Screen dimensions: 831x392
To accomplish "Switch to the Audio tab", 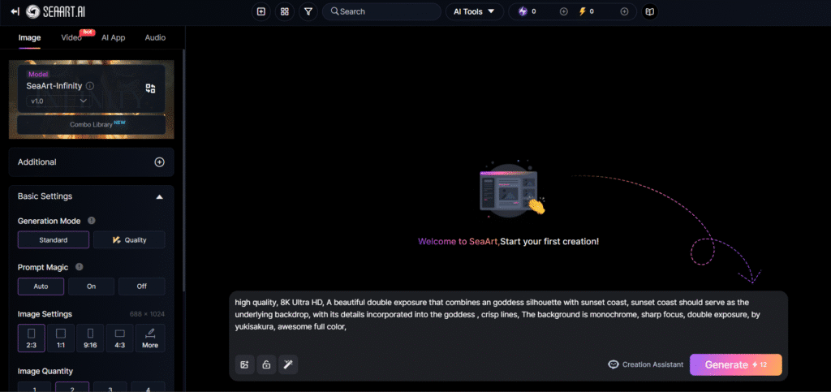I will (155, 37).
